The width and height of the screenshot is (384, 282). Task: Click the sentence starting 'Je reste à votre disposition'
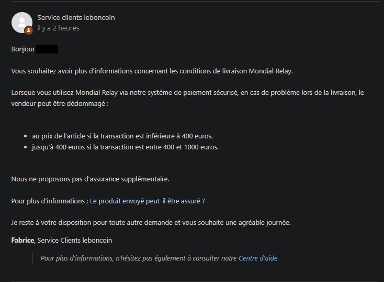(x=151, y=222)
